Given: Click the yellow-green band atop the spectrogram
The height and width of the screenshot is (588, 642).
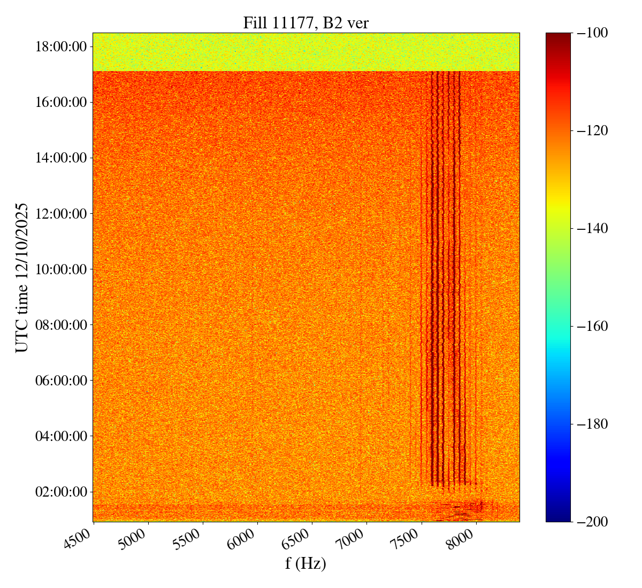Looking at the screenshot, I should click(305, 52).
